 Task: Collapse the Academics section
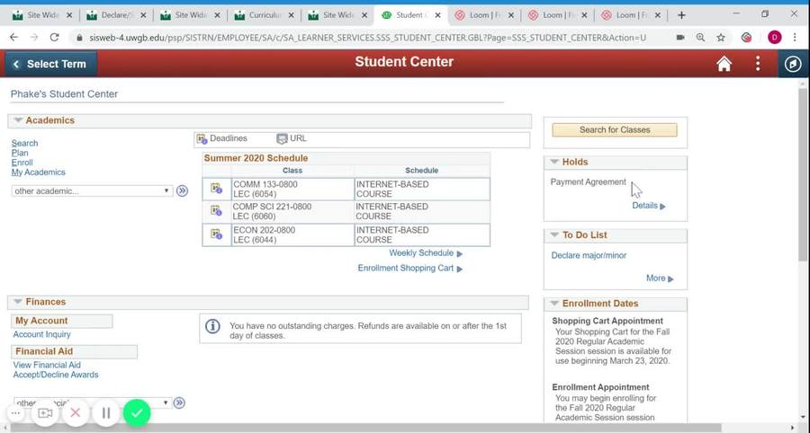click(x=18, y=120)
